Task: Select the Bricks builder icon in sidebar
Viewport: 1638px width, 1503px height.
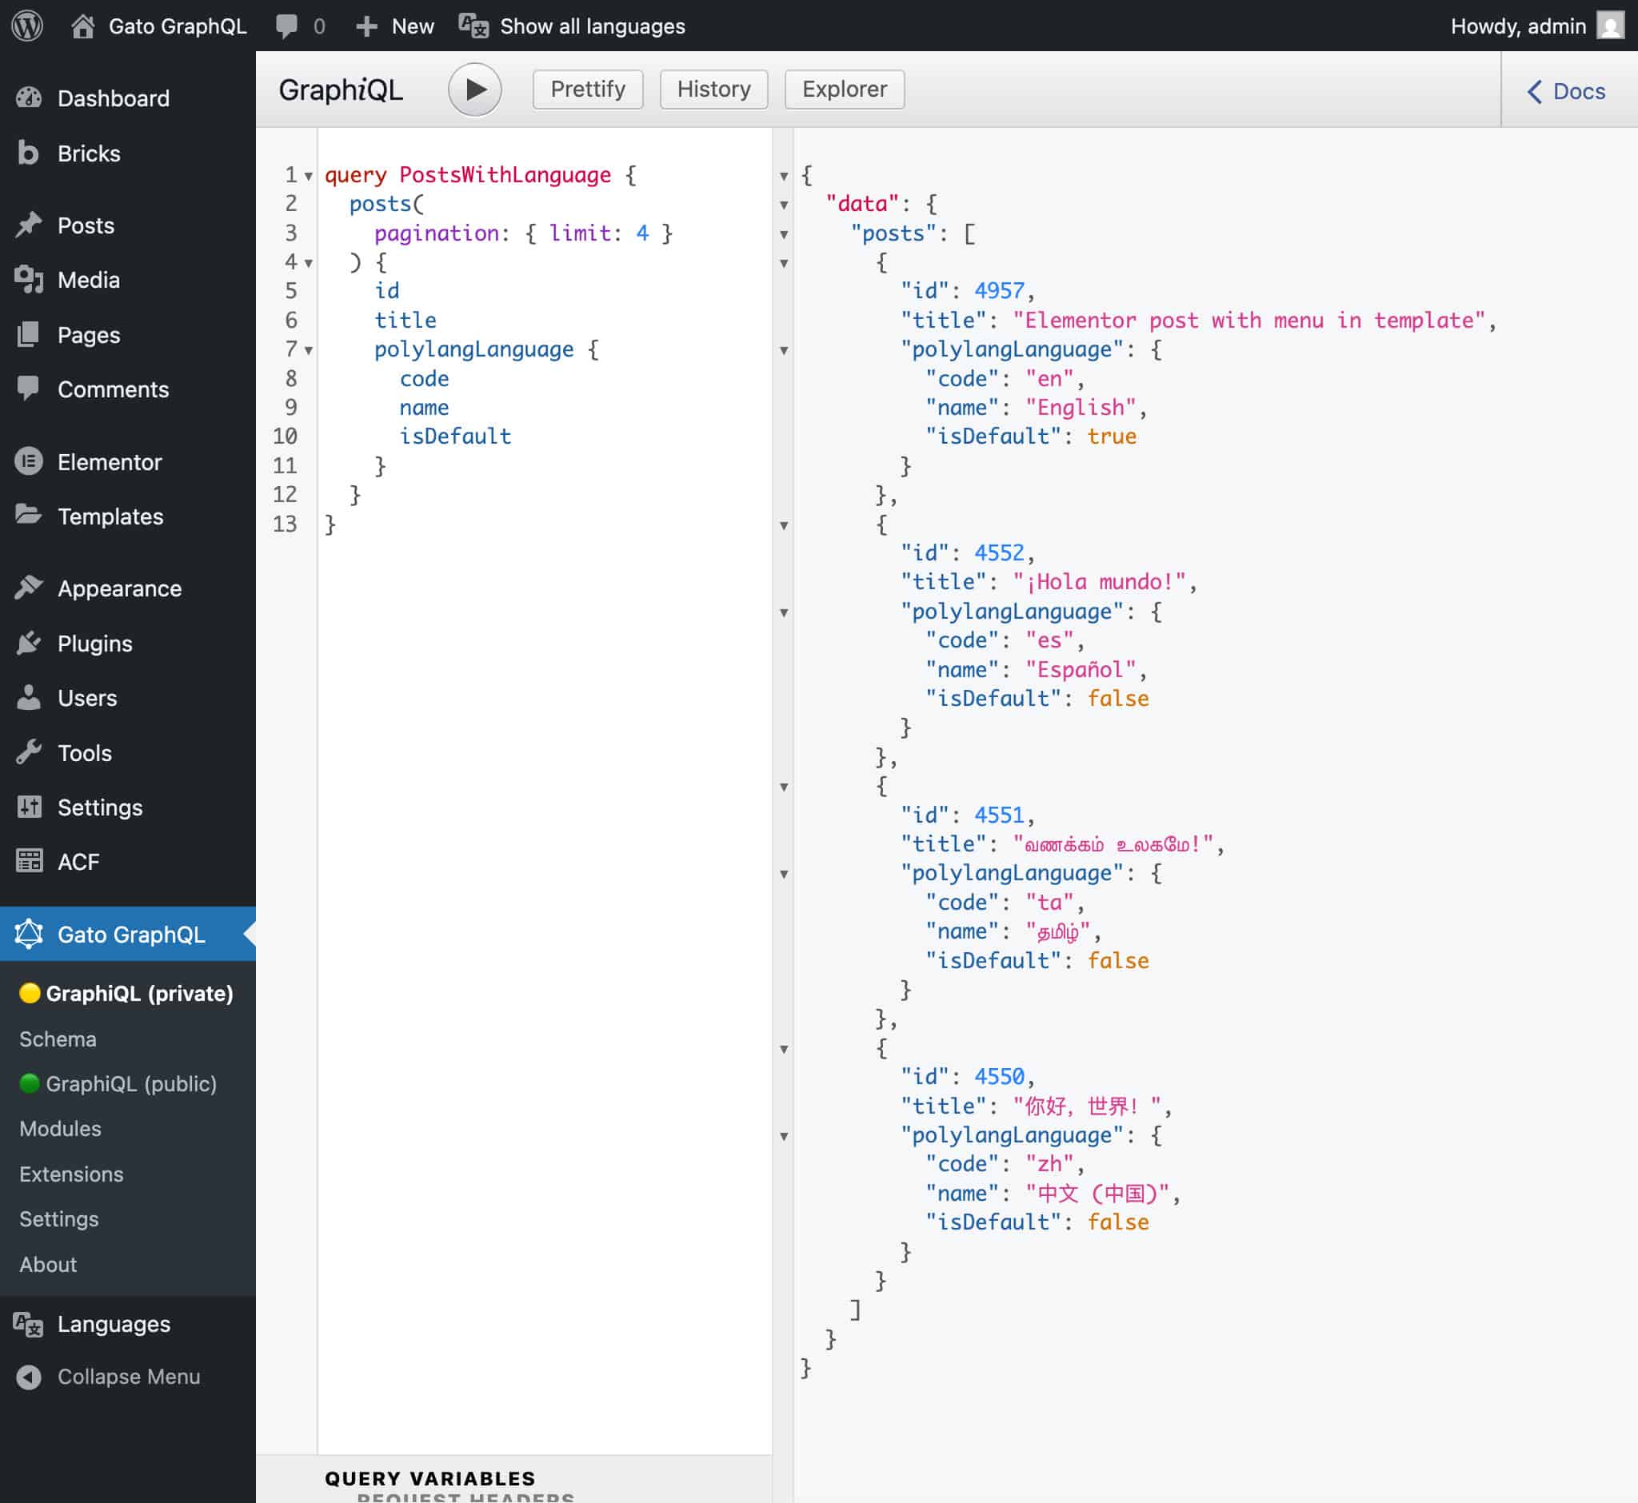Action: pos(30,153)
